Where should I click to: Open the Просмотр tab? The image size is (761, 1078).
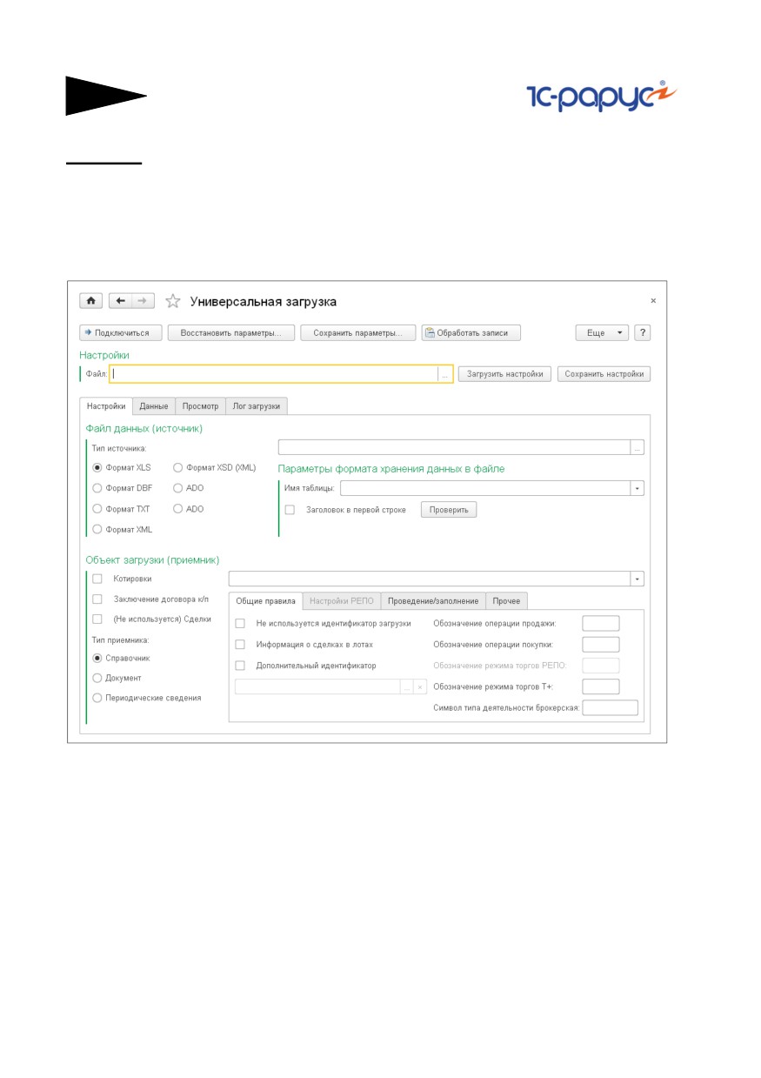click(200, 406)
